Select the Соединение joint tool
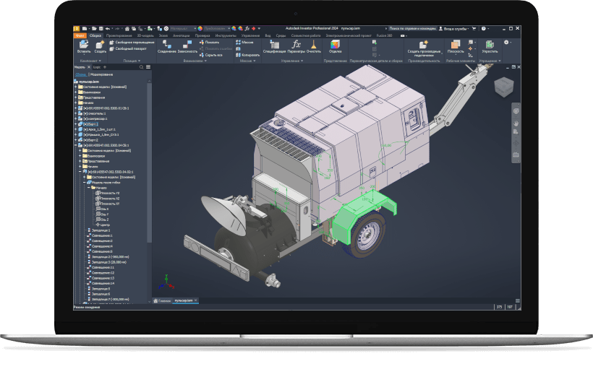Image resolution: width=593 pixels, height=382 pixels. [166, 45]
